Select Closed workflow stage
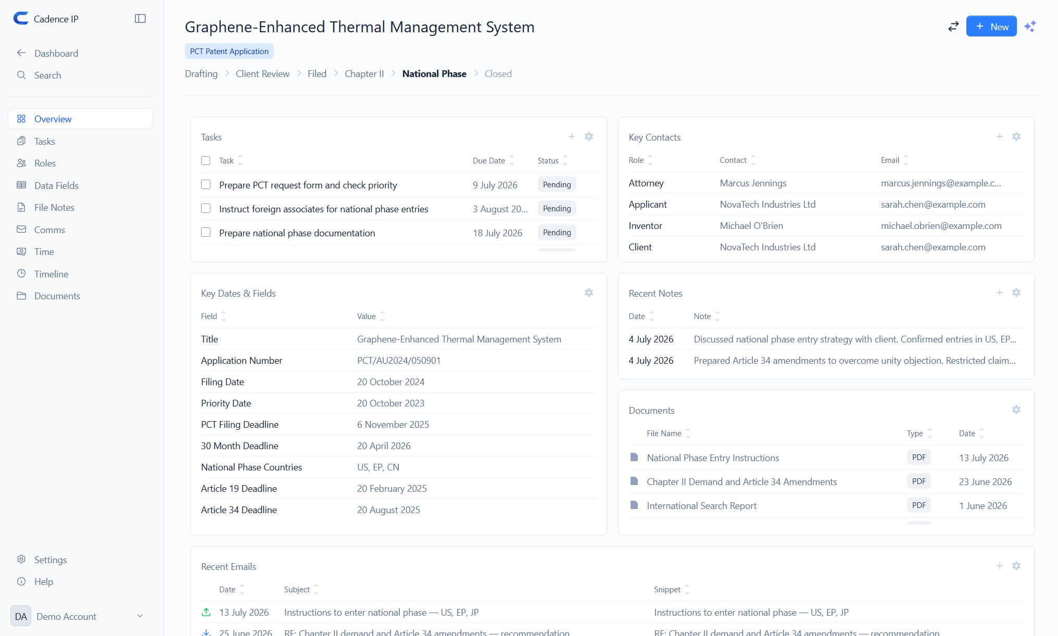The image size is (1058, 636). (498, 73)
